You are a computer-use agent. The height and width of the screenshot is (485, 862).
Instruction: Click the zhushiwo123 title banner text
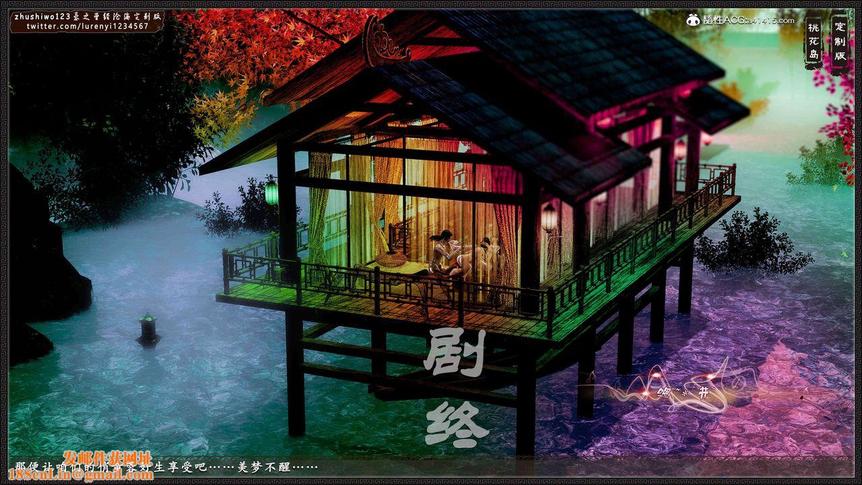tap(88, 15)
